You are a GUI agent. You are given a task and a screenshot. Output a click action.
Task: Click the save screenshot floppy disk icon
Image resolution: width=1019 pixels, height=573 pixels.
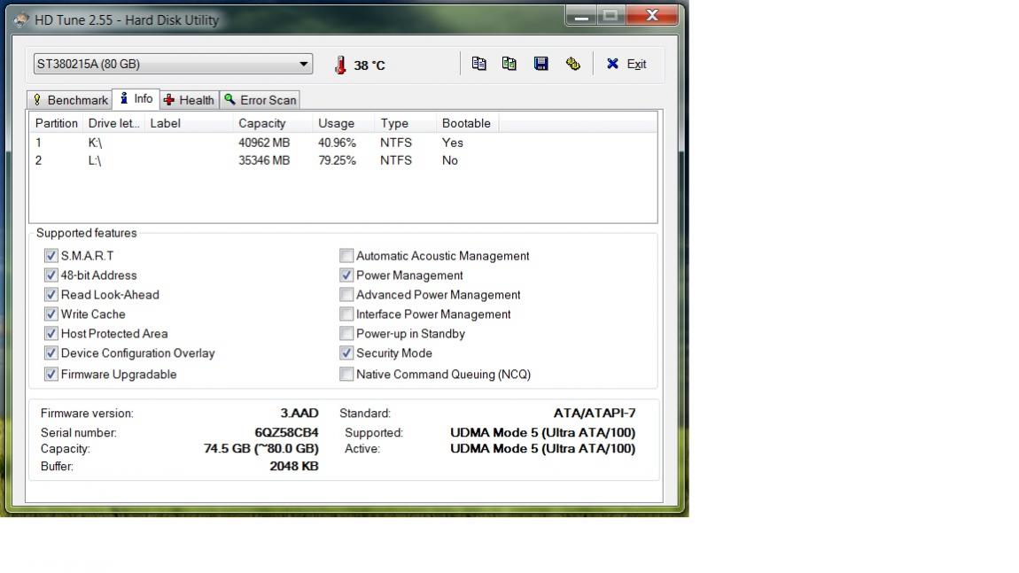(541, 64)
